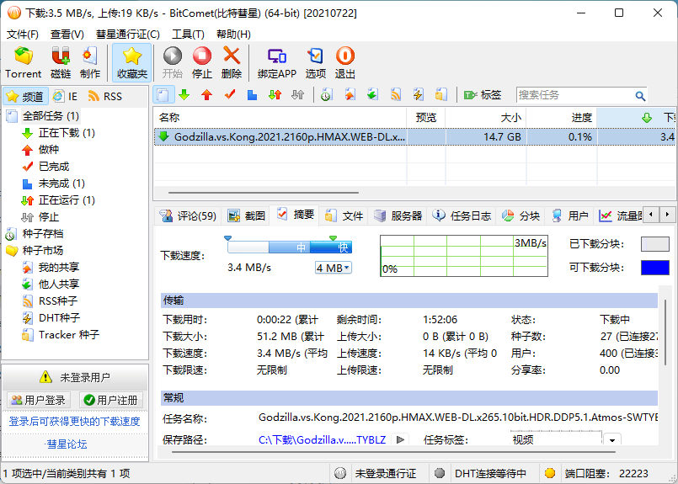Open 绑定APP binding dialog

(x=277, y=62)
